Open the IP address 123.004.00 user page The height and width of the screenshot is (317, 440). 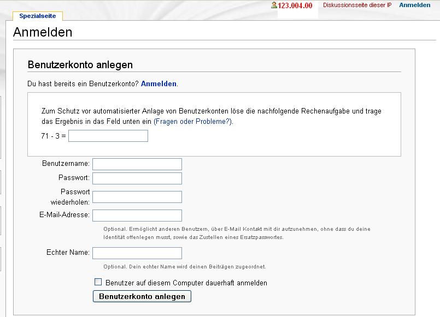pyautogui.click(x=295, y=5)
